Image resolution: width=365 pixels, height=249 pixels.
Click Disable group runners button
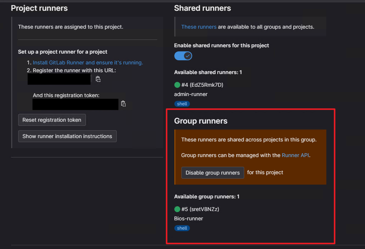(x=213, y=173)
